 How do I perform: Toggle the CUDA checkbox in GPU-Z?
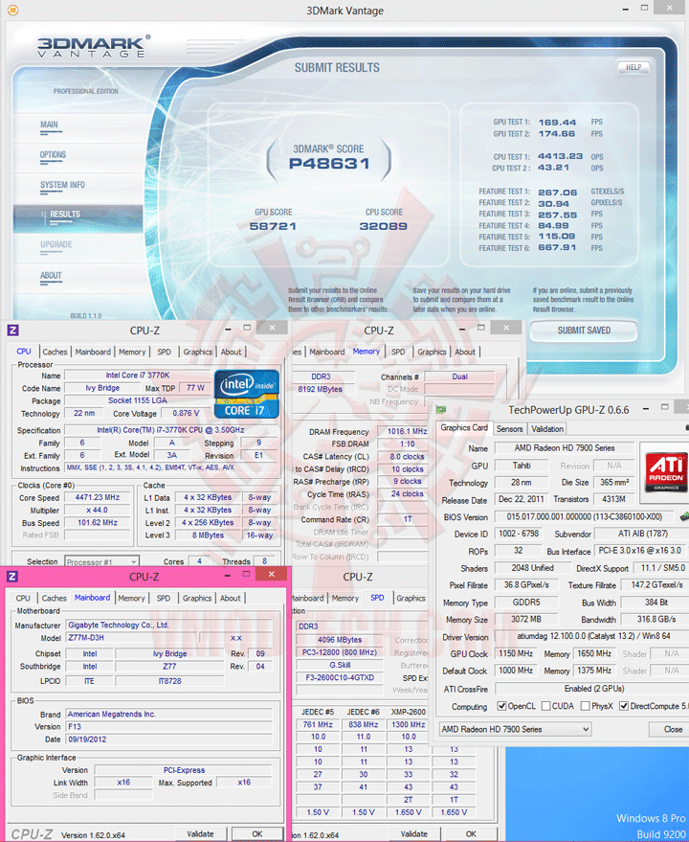545,706
